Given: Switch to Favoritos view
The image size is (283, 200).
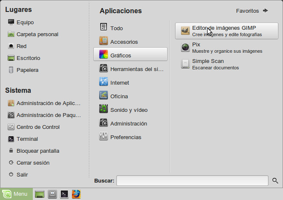Looking at the screenshot, I should (252, 11).
